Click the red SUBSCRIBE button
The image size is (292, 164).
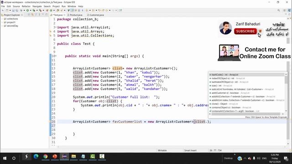tap(245, 31)
